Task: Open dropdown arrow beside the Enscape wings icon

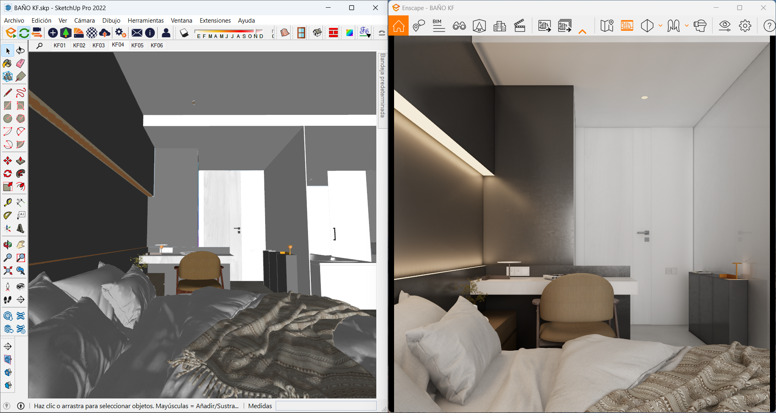Action: tap(687, 26)
